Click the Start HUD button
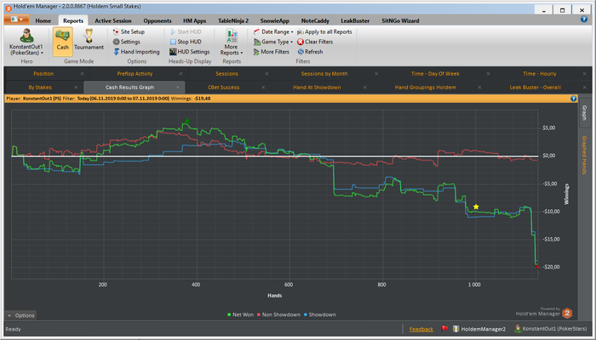Image resolution: width=596 pixels, height=340 pixels. point(186,32)
